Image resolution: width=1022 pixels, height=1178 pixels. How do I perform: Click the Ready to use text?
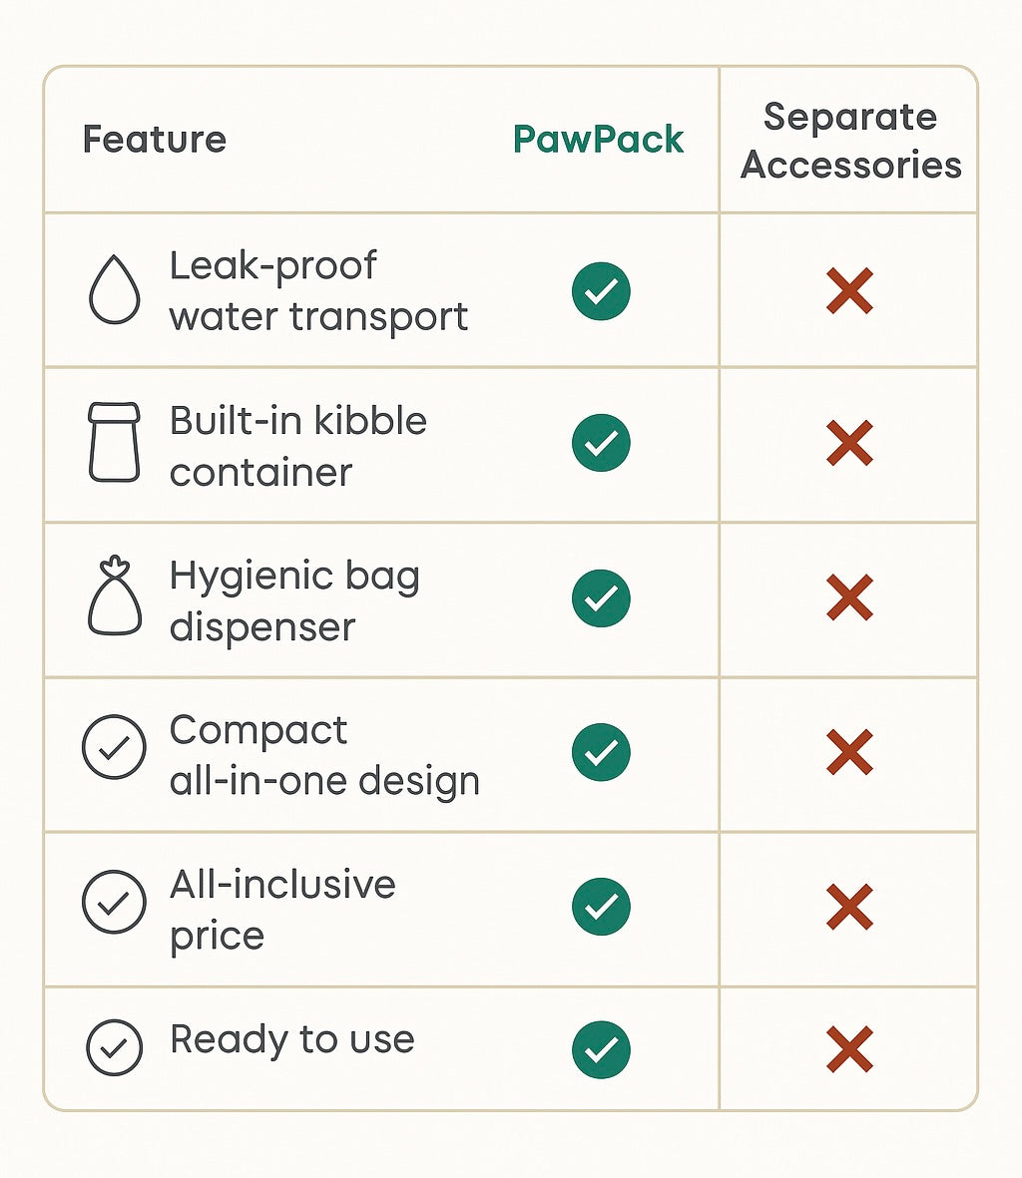pos(292,1040)
